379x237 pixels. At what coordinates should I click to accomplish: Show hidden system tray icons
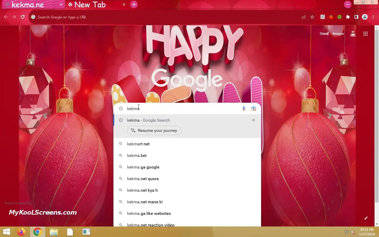(x=340, y=232)
